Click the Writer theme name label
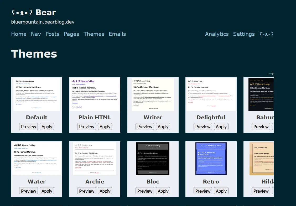The width and height of the screenshot is (296, 206). point(153,117)
